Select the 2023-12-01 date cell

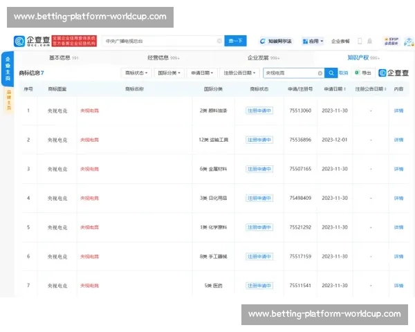335,140
